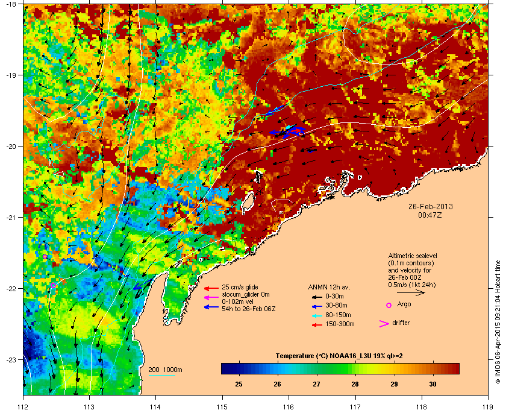This screenshot has width=506, height=410.
Task: Click the blue 0-102m vel legend arrow
Action: [211, 307]
